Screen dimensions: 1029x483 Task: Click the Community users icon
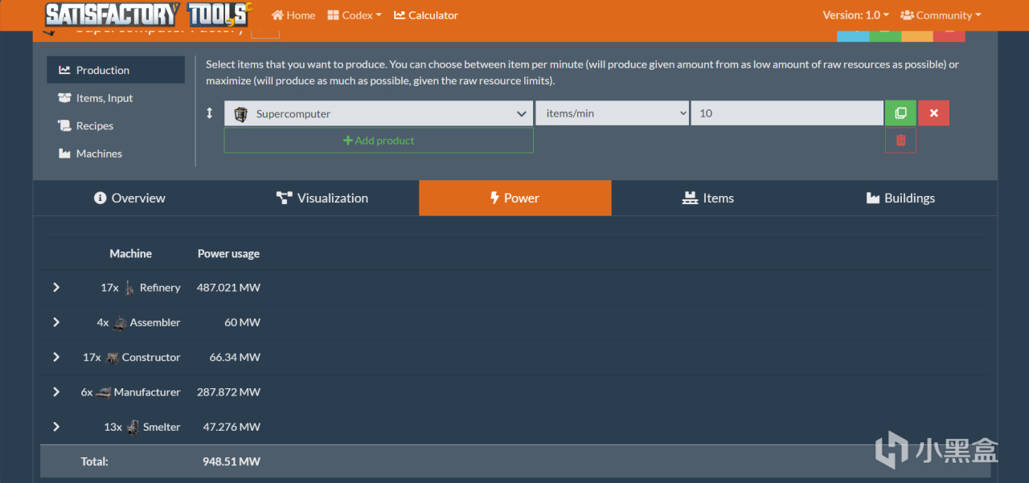(907, 15)
